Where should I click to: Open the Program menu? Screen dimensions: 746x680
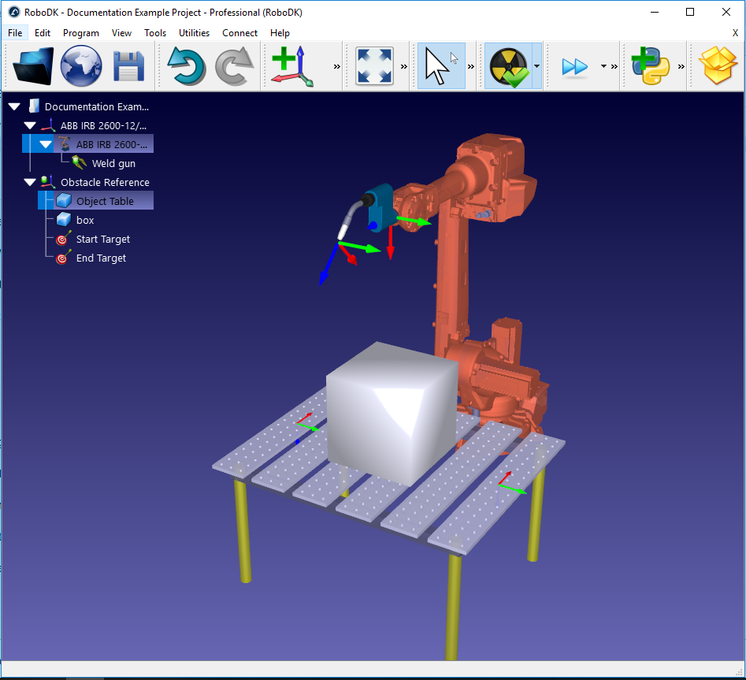click(x=80, y=33)
